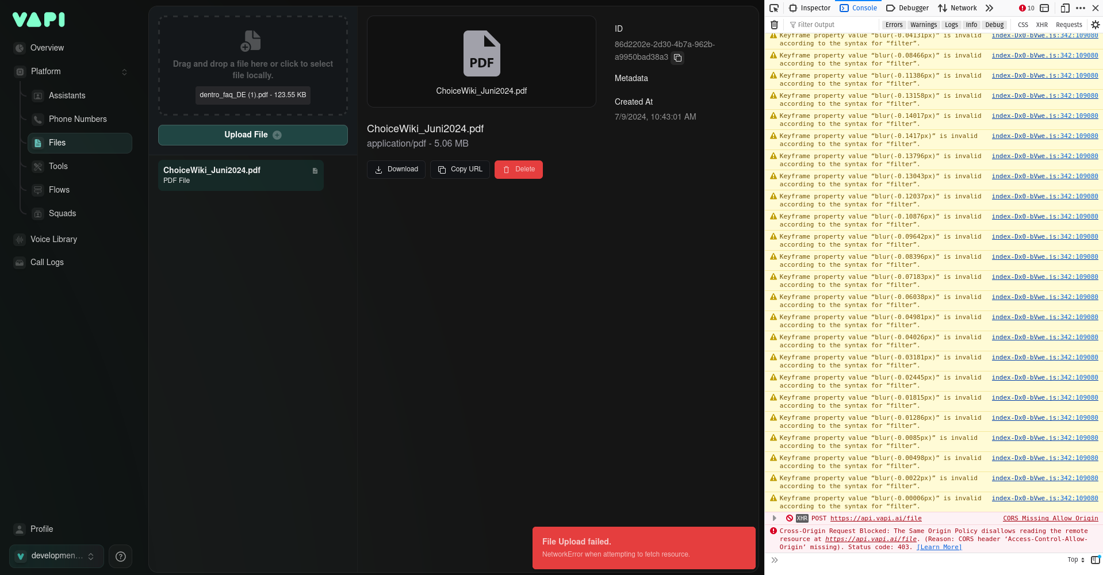This screenshot has height=575, width=1103.
Task: Switch to multi-line editor mode icon
Action: coord(1096,560)
